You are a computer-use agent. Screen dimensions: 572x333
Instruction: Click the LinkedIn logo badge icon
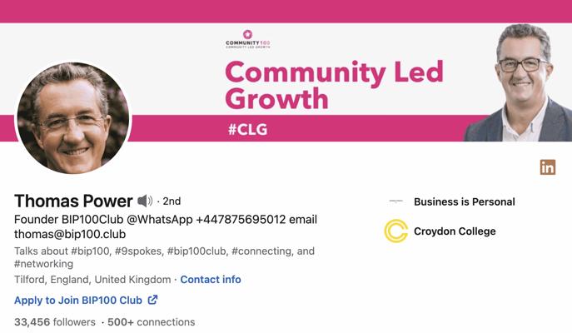548,167
